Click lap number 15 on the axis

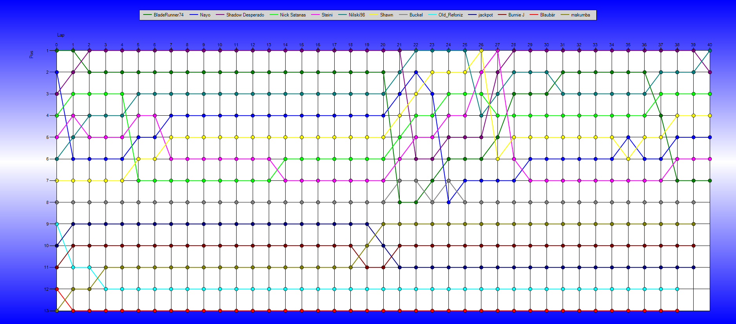(x=301, y=45)
